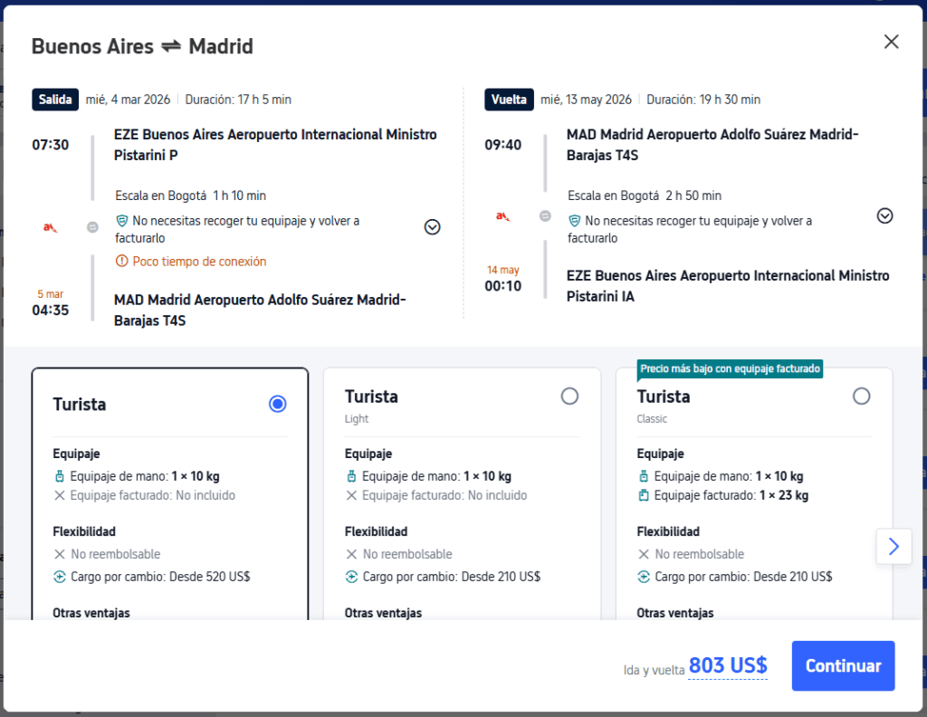This screenshot has width=927, height=717.
Task: Click change fee icon in first Turista card
Action: tap(61, 576)
